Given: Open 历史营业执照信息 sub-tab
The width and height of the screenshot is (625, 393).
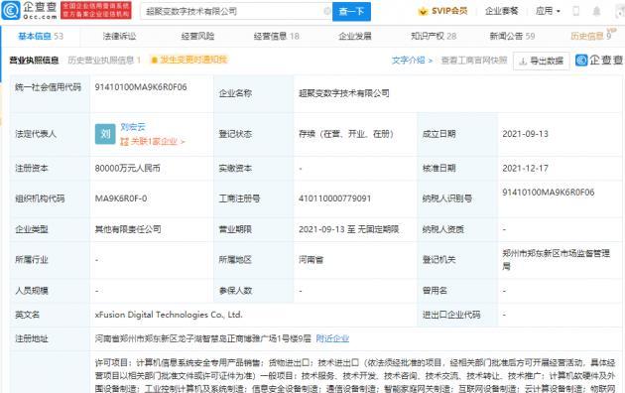Looking at the screenshot, I should coord(104,61).
